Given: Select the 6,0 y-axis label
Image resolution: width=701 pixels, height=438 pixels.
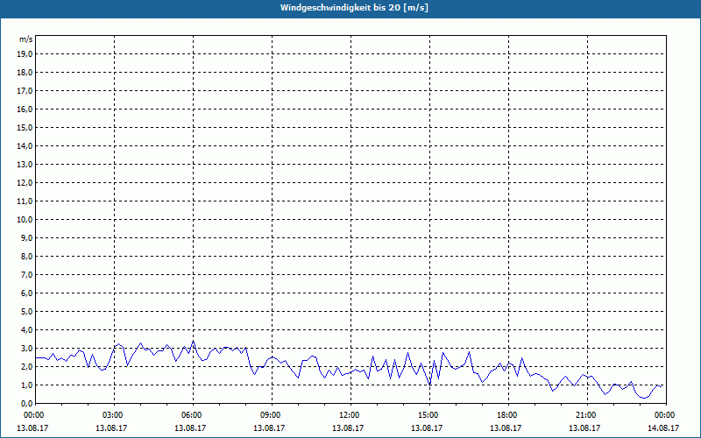Looking at the screenshot, I should (x=27, y=293).
